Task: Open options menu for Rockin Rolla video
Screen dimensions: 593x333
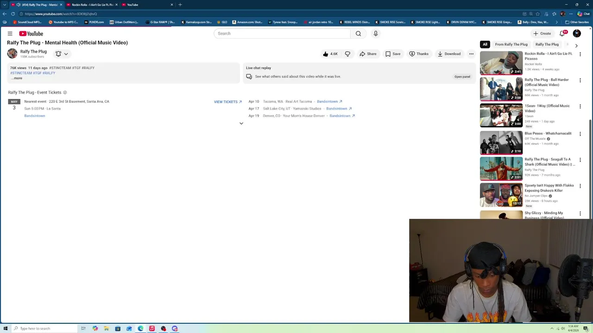Action: [580, 54]
